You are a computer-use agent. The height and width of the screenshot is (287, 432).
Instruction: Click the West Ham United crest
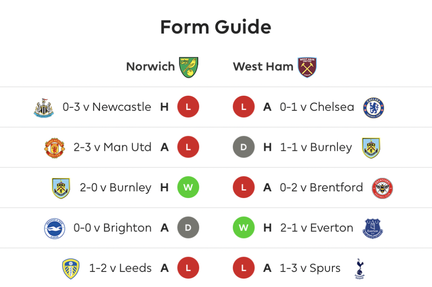pos(307,67)
